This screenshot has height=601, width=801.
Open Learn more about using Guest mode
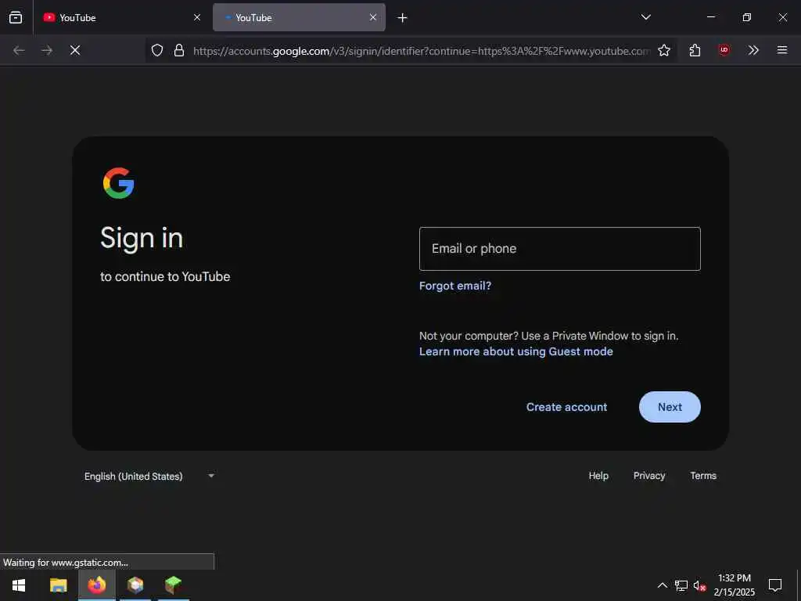click(516, 351)
